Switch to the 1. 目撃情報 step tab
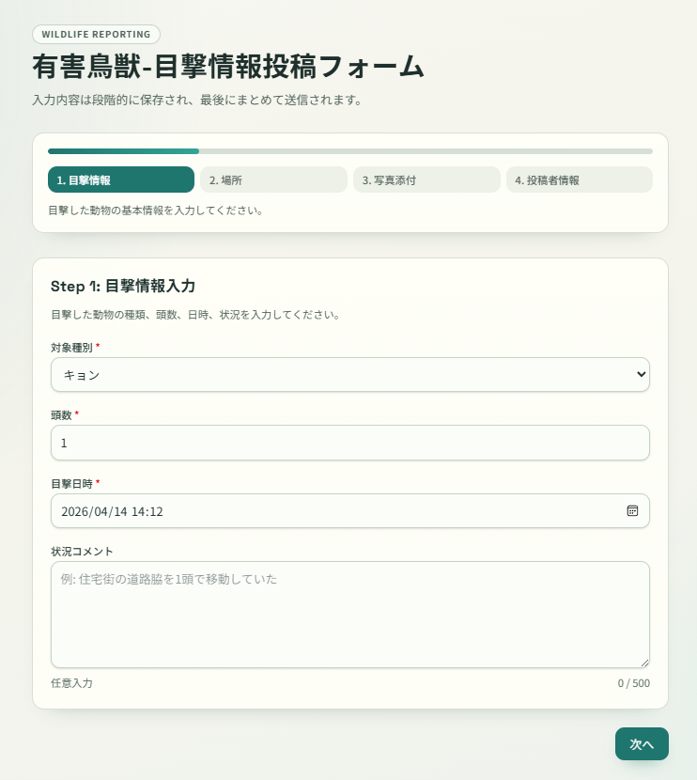The image size is (697, 780). tap(121, 179)
